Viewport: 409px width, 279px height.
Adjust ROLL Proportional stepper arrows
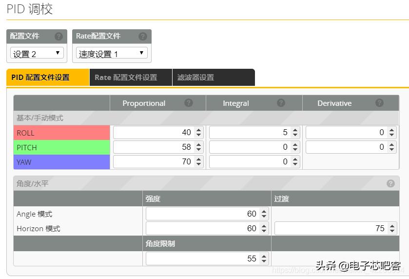pos(199,132)
